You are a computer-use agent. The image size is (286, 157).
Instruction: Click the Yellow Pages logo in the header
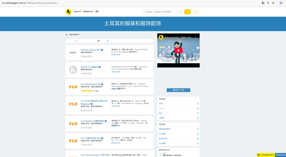[69, 12]
